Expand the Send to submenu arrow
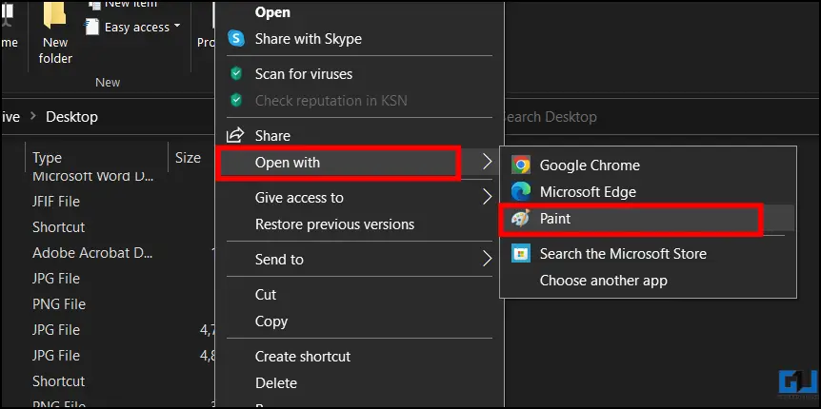821x409 pixels. pos(488,259)
